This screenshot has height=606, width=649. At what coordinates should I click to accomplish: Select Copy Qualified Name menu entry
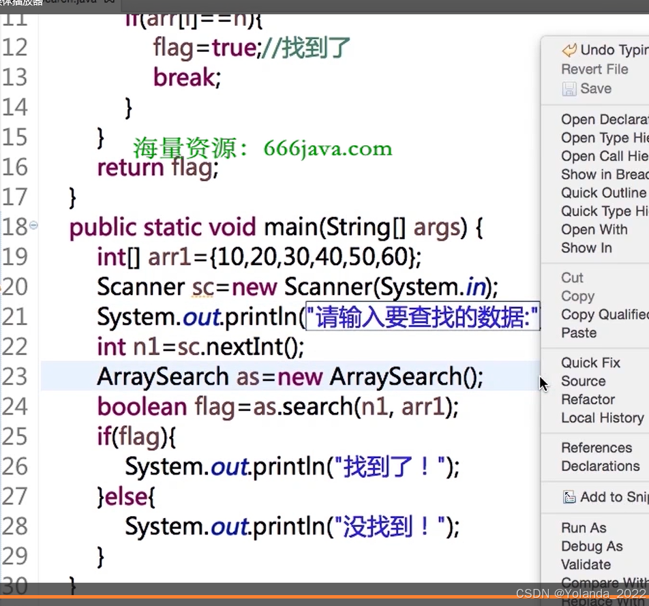605,314
